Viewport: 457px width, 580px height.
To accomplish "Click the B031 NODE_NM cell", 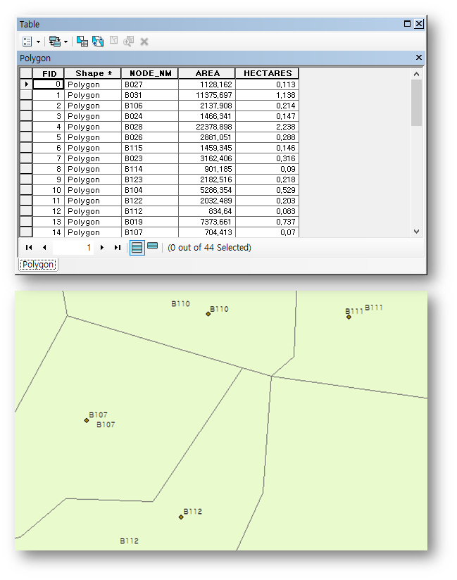I will [150, 95].
